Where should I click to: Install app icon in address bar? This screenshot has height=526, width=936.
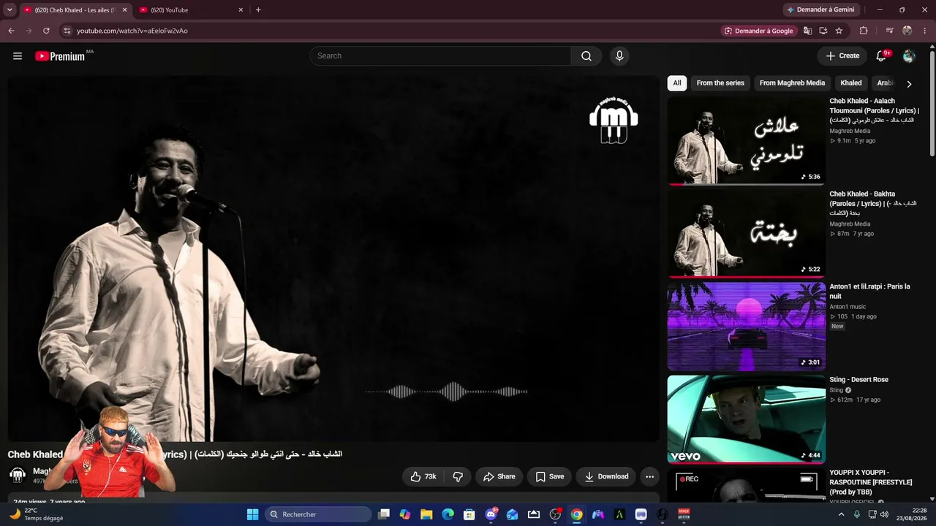pyautogui.click(x=823, y=31)
